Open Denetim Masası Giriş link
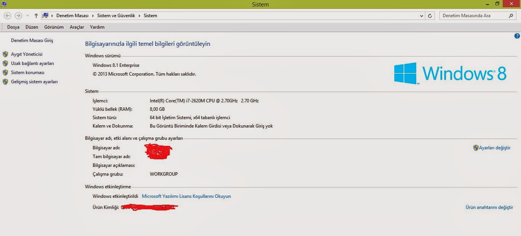This screenshot has height=236, width=521. (32, 40)
